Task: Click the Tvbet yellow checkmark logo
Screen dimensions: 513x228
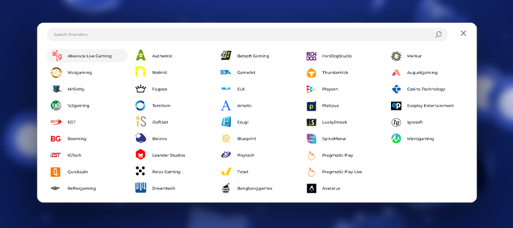Action: [226, 172]
